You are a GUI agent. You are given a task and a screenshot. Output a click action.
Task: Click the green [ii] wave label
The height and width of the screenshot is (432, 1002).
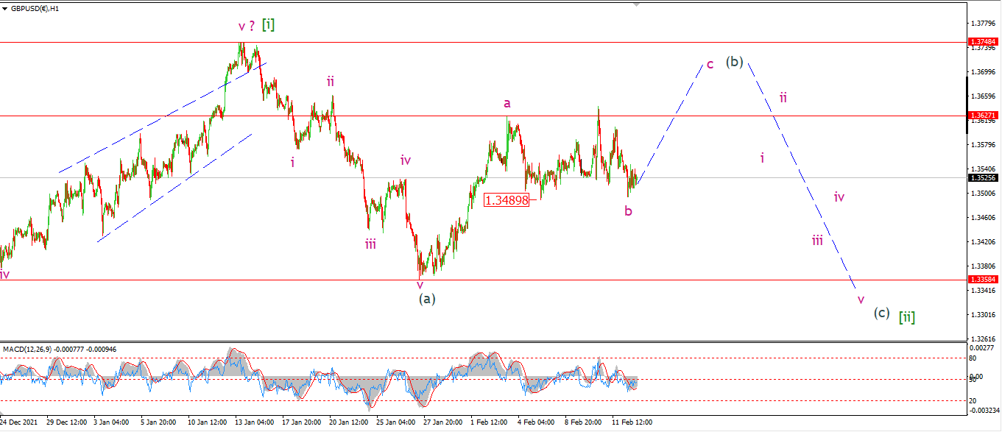(907, 316)
